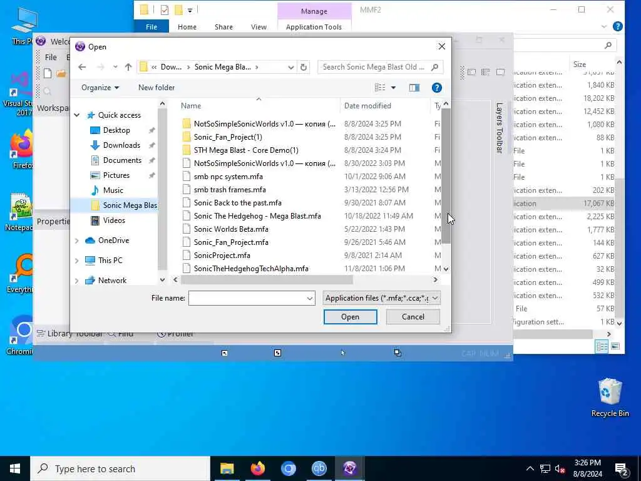The height and width of the screenshot is (481, 641).
Task: Open View tab in Explorer ribbon
Action: (x=259, y=27)
